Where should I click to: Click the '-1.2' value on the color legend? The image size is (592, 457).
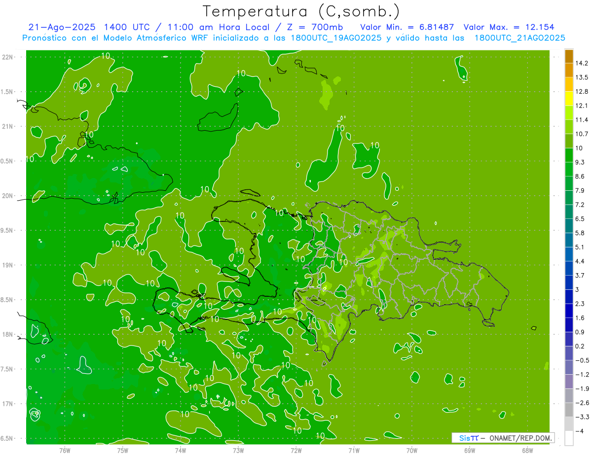(x=582, y=375)
